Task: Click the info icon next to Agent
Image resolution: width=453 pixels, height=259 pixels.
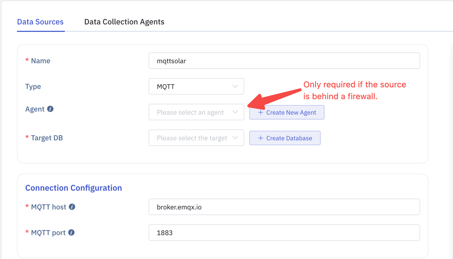Action: (x=50, y=109)
